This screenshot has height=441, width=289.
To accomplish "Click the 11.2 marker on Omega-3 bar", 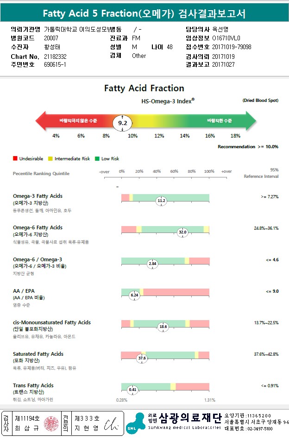I will click(161, 201).
